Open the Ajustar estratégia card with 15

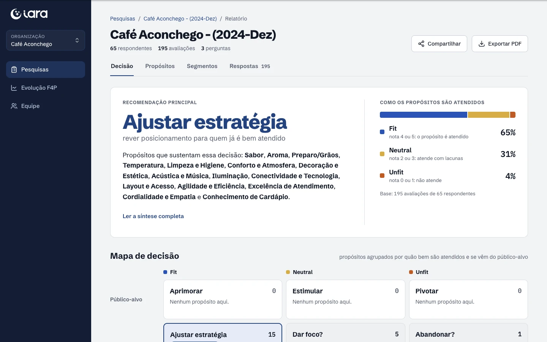click(223, 333)
